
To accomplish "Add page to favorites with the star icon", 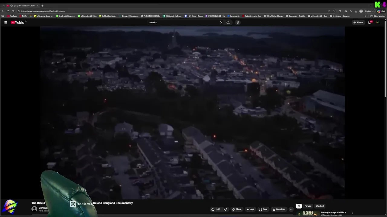I will [x=333, y=11].
